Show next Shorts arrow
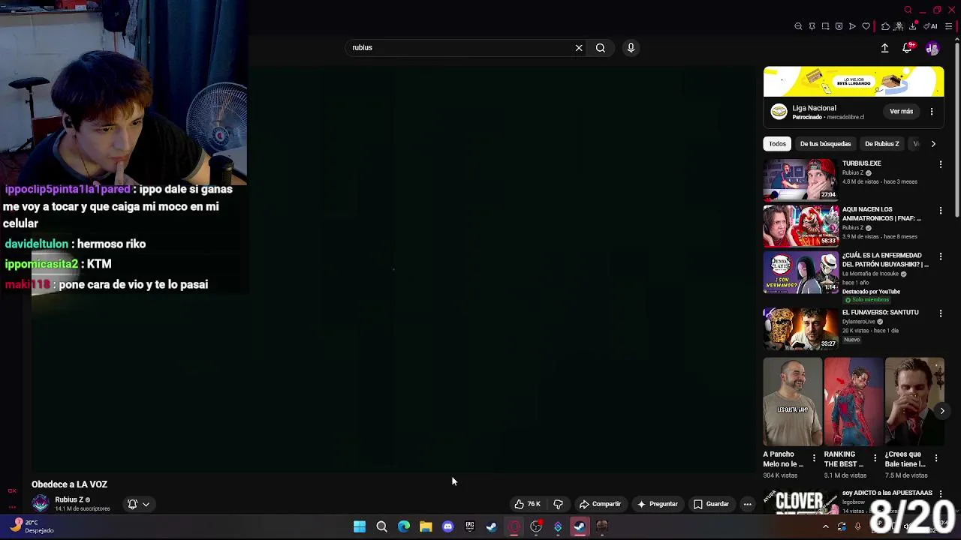This screenshot has width=961, height=540. coord(942,410)
